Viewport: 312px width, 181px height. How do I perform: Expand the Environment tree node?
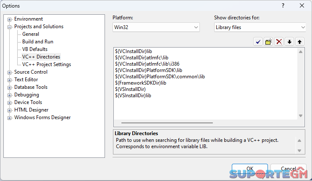click(x=9, y=19)
